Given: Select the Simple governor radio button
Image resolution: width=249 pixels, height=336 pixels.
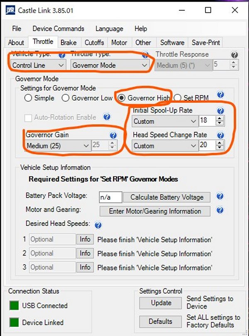Looking at the screenshot, I should (28, 98).
